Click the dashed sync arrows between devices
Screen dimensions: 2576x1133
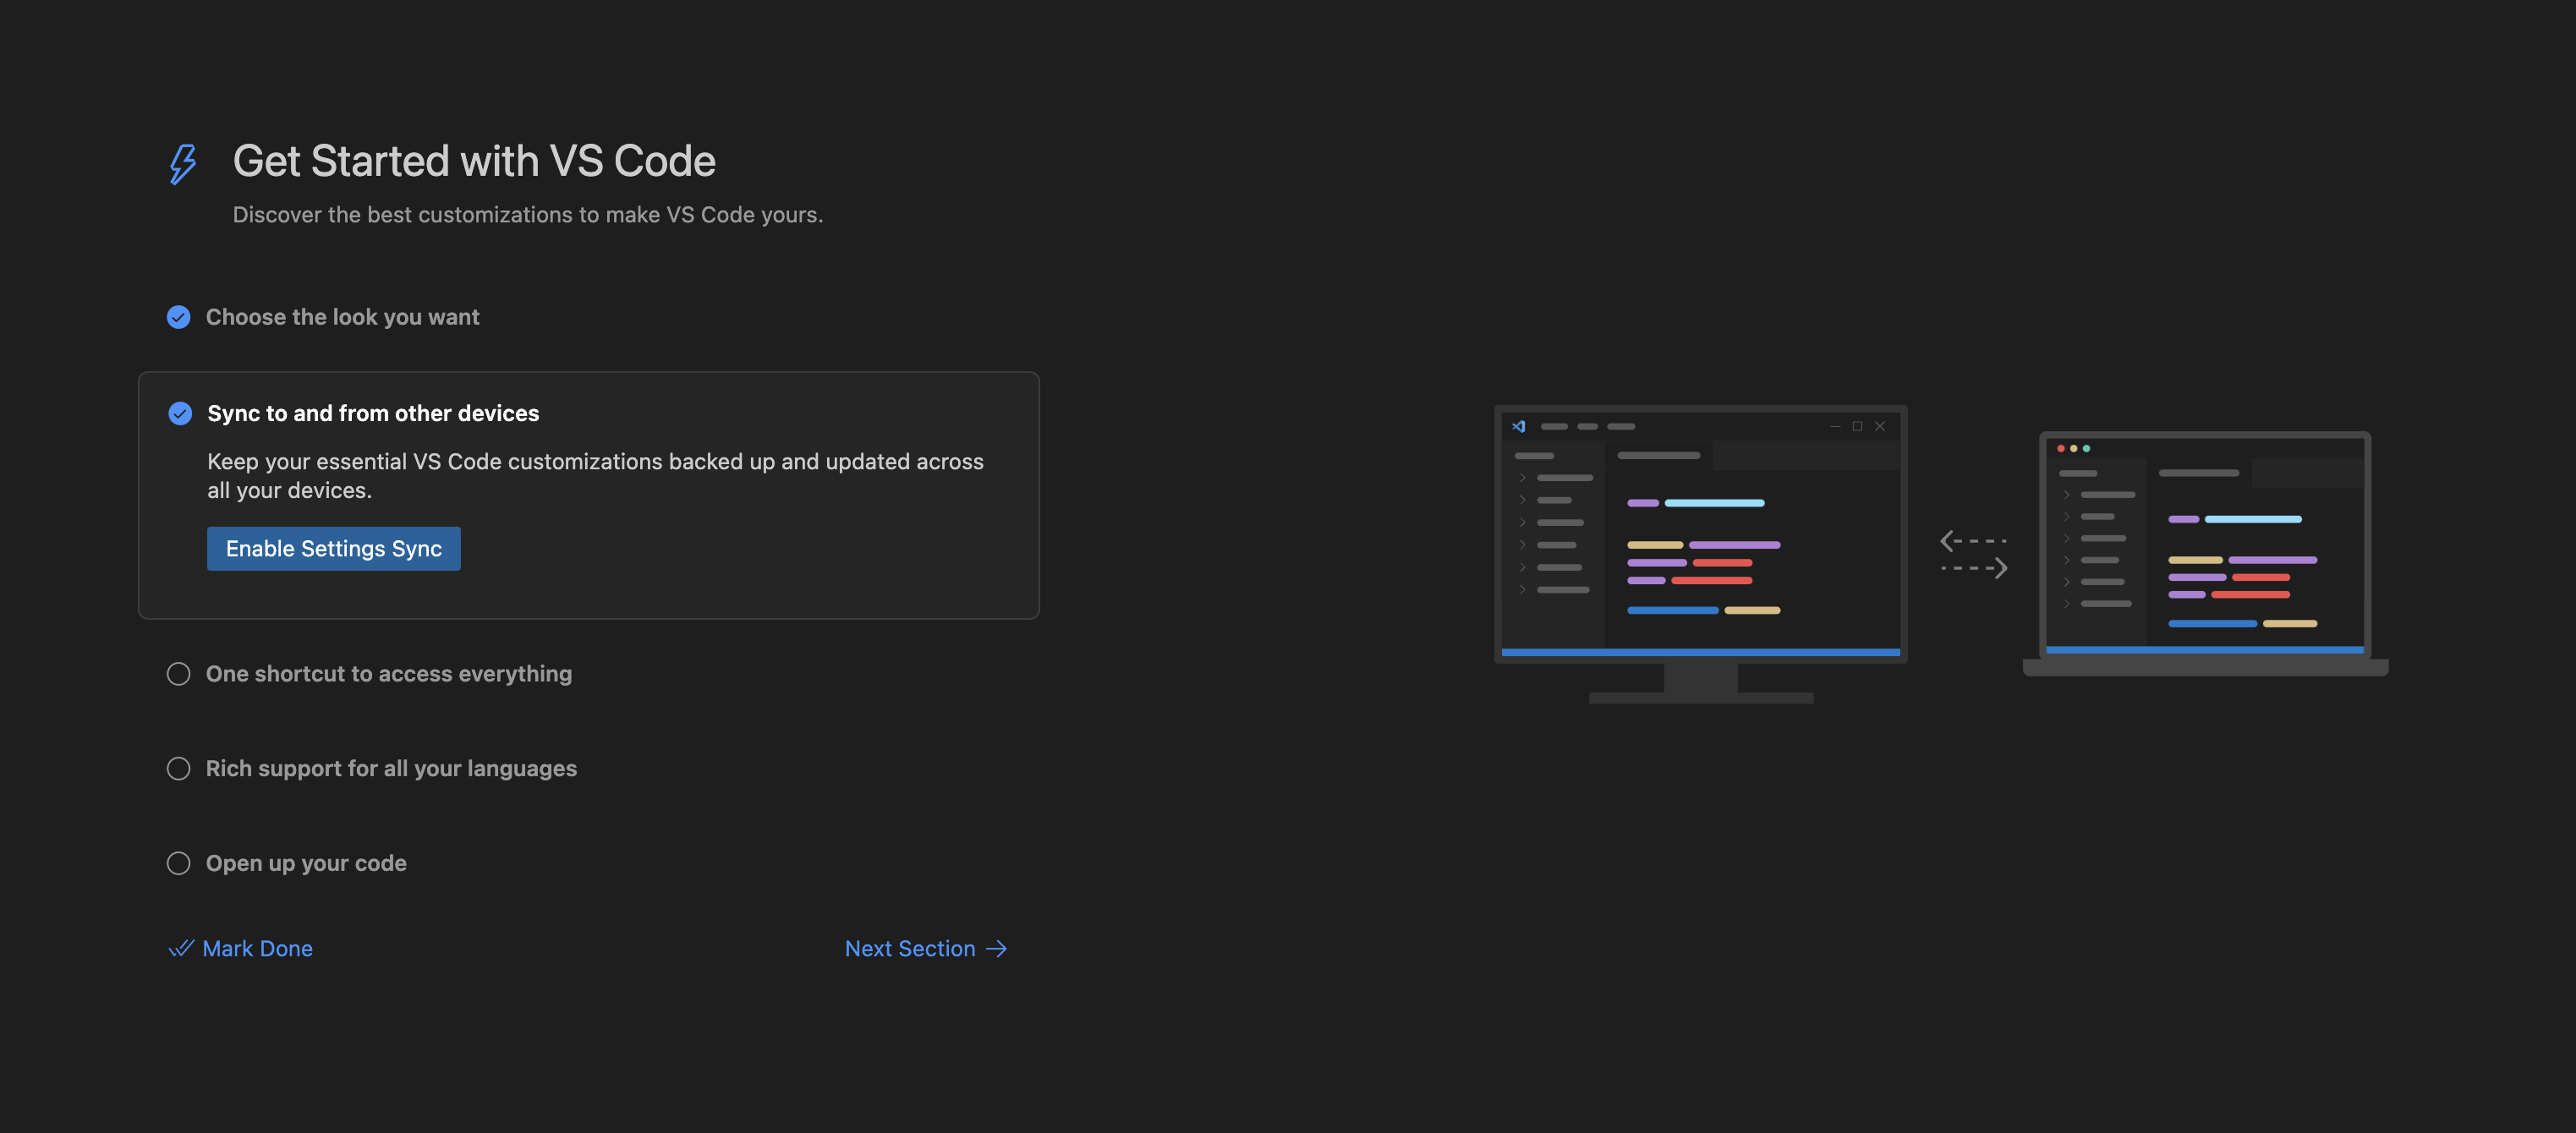1973,554
